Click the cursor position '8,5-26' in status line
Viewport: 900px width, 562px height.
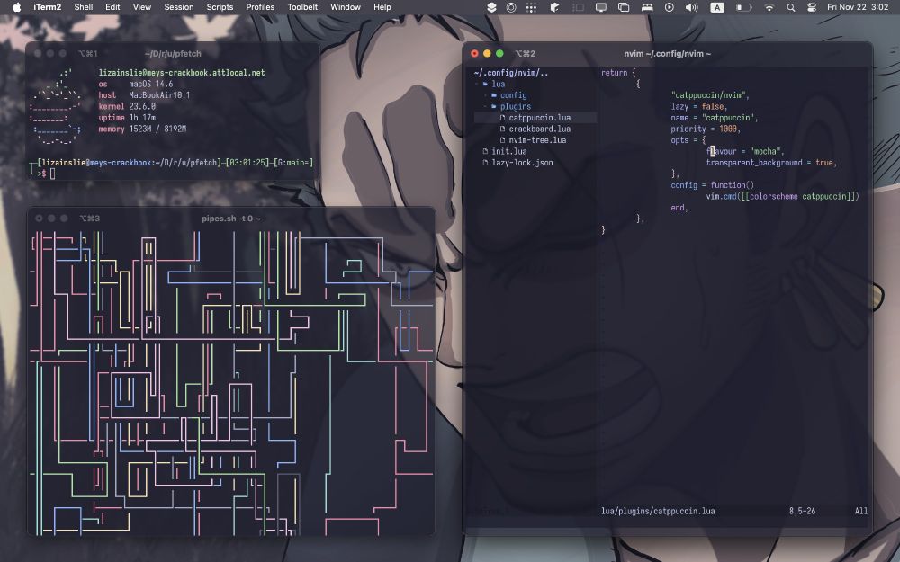pyautogui.click(x=802, y=511)
